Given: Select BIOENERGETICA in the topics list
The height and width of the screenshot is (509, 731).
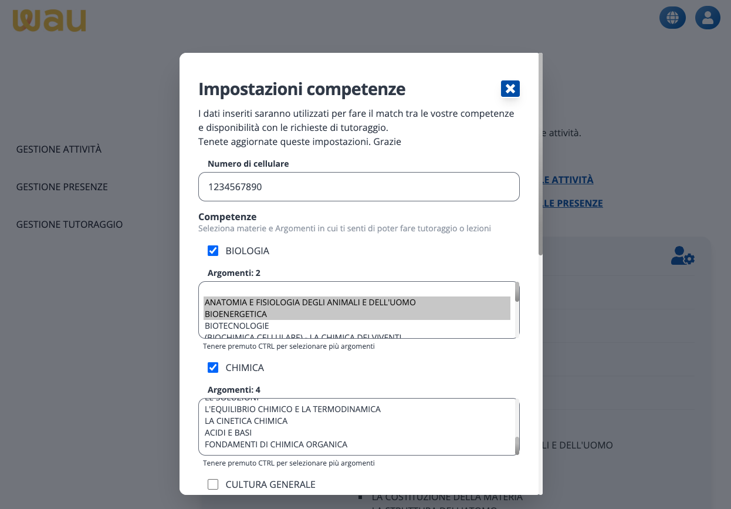Looking at the screenshot, I should tap(236, 314).
